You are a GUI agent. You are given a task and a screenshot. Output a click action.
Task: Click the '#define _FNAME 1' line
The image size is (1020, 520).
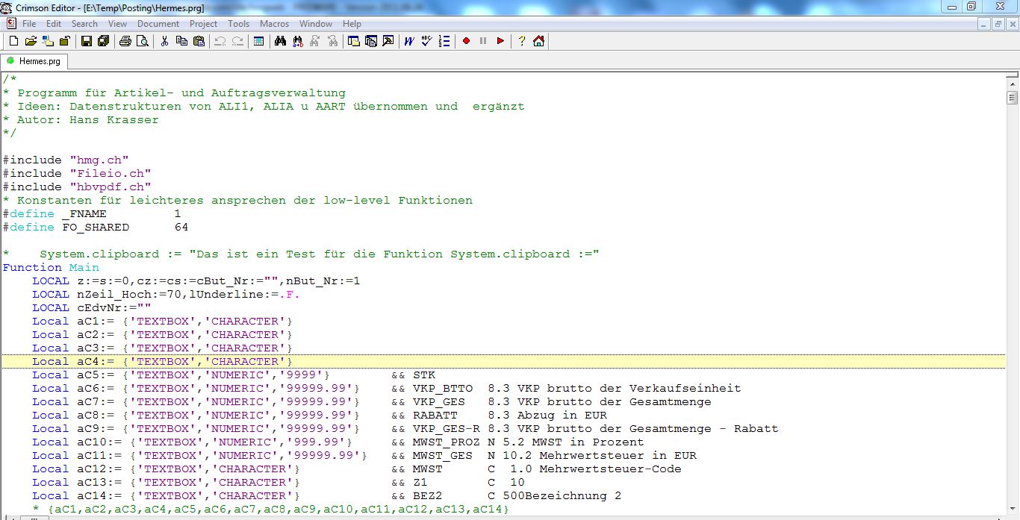pyautogui.click(x=92, y=214)
